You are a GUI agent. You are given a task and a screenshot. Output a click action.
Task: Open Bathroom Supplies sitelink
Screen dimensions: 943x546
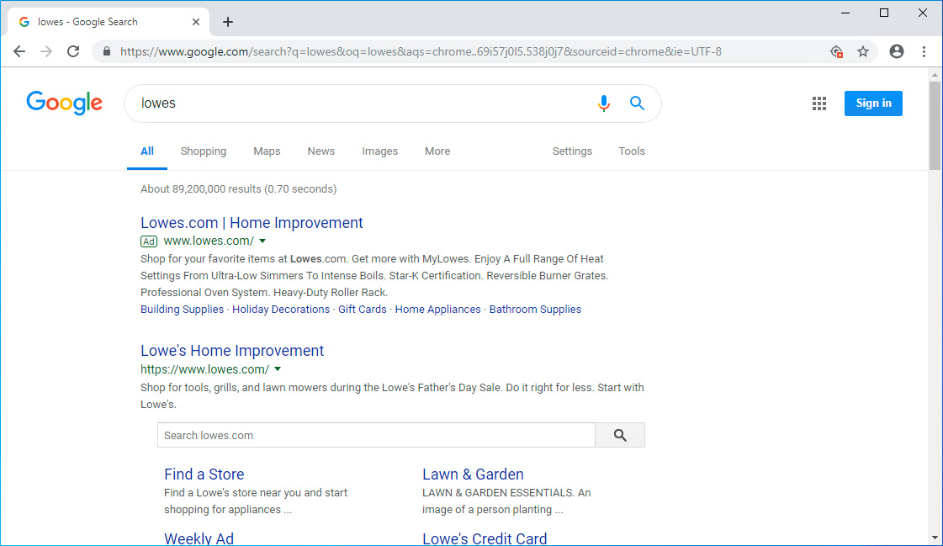click(x=535, y=310)
